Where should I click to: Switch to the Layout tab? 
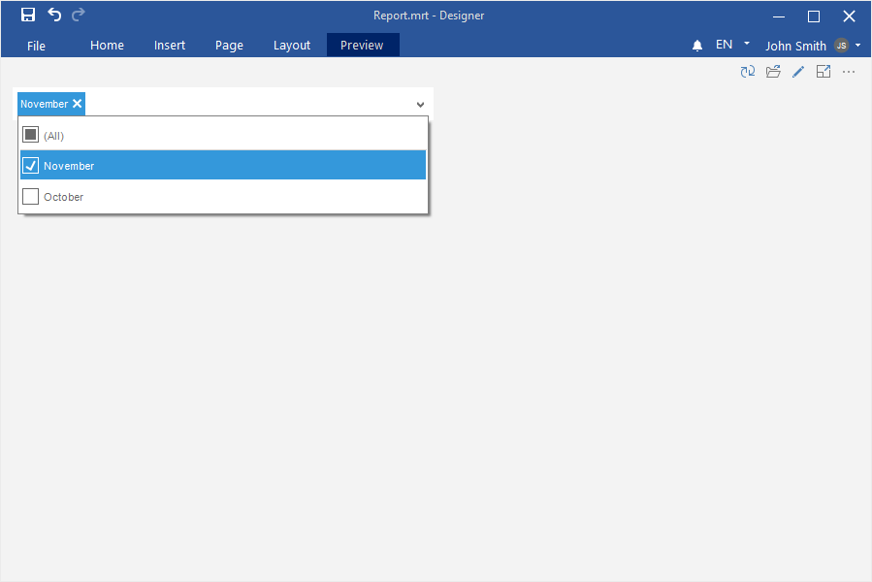click(x=292, y=46)
